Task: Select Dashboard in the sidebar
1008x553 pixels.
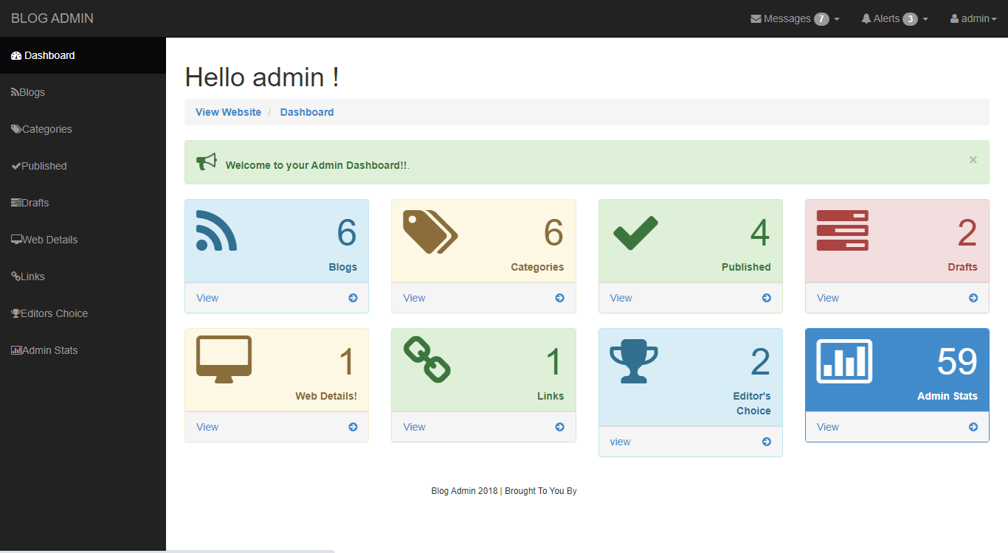Action: coord(43,55)
